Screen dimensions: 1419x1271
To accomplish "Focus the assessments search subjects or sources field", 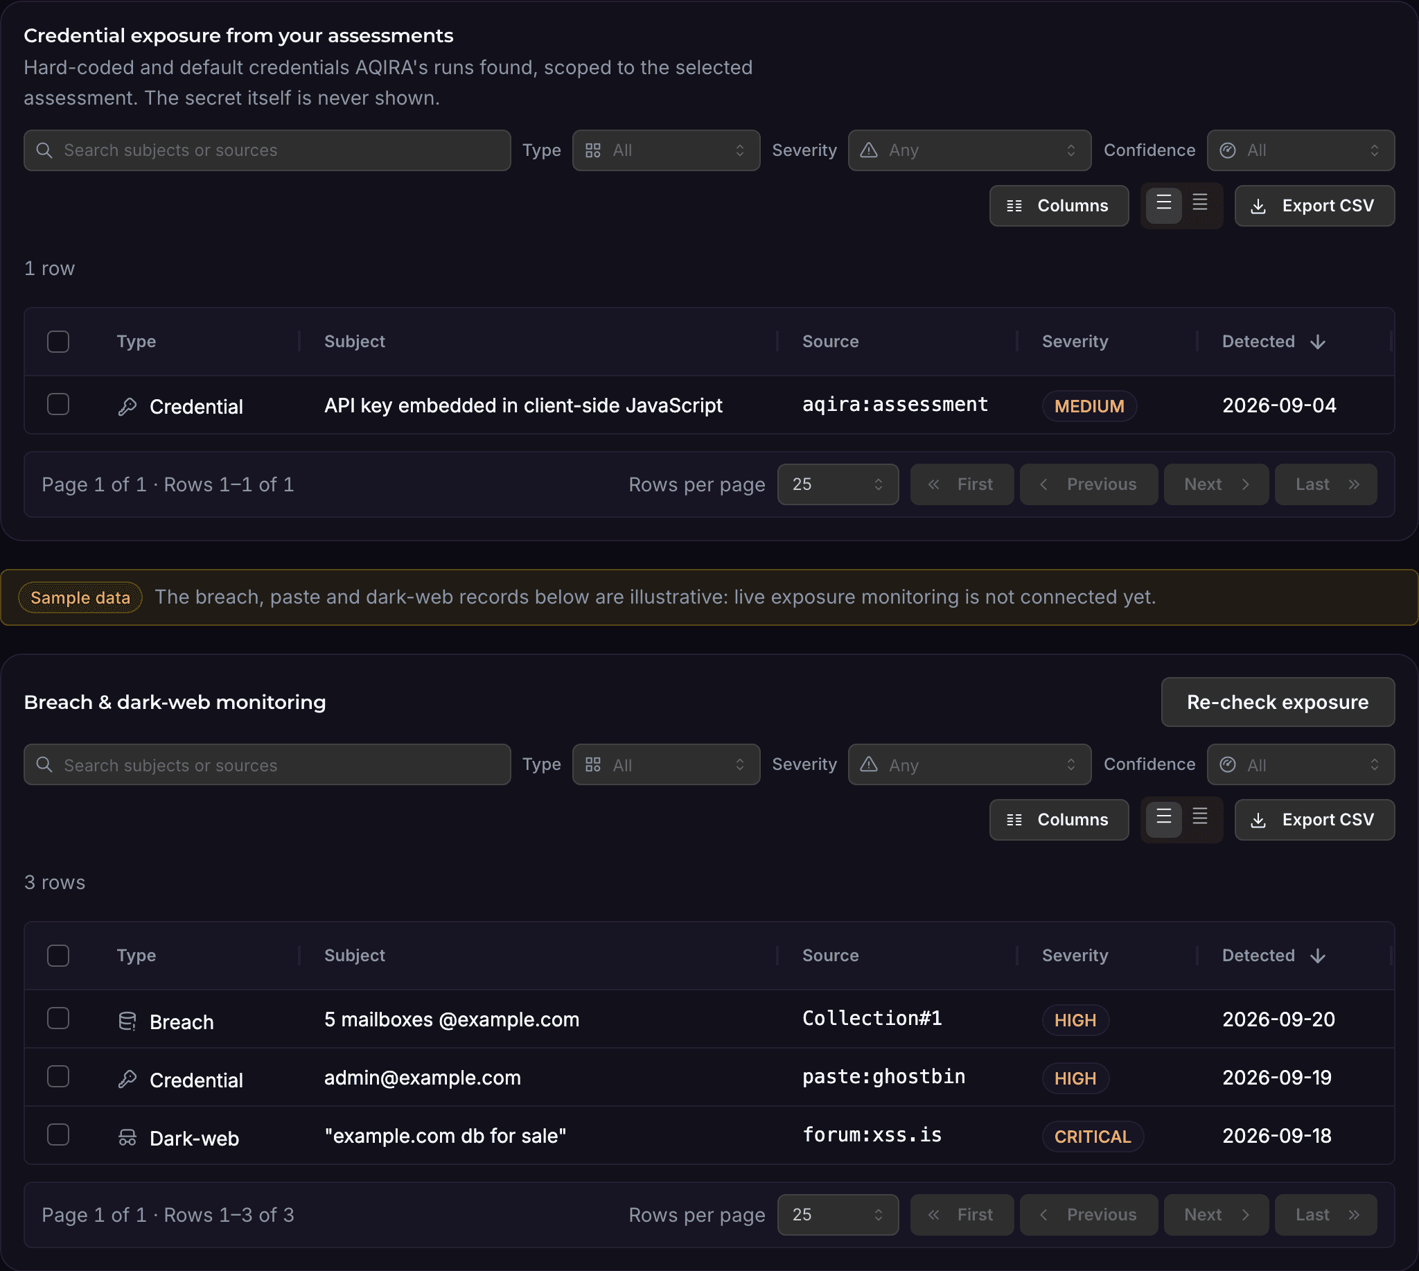I will coord(267,150).
